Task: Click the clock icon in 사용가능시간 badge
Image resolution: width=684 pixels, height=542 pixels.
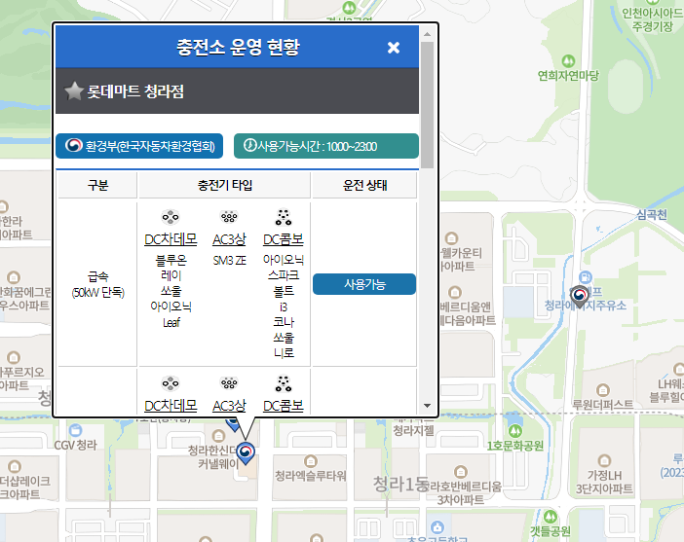Action: [250, 145]
